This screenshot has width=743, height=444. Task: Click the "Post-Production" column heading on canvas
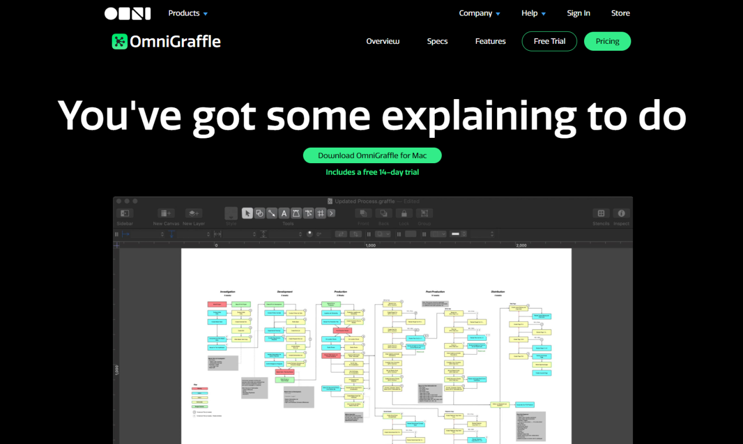(x=435, y=292)
